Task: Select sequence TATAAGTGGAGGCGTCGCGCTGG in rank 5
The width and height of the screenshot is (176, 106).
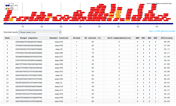Action: (x=29, y=57)
